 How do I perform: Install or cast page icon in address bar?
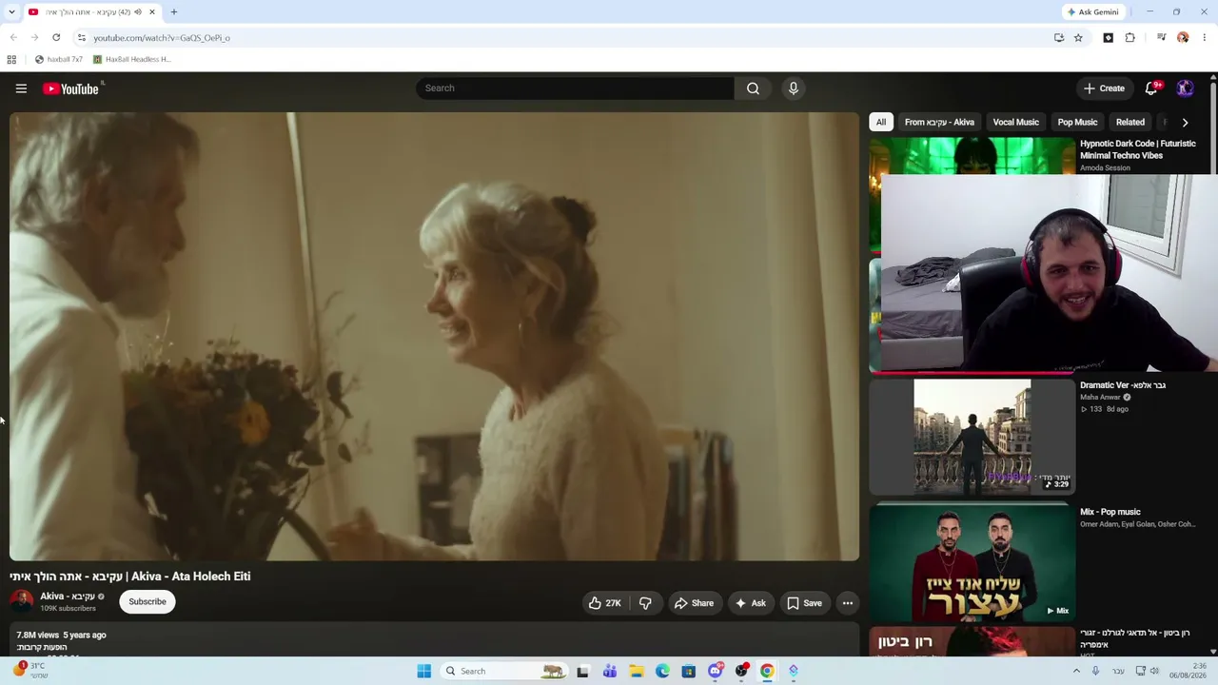click(1059, 38)
